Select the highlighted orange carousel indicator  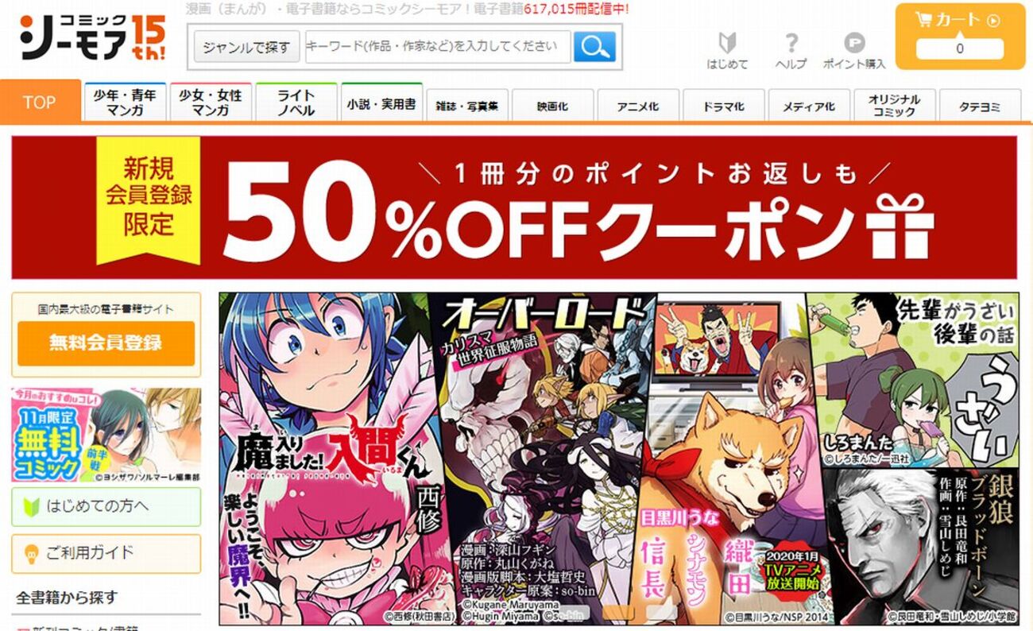618,612
